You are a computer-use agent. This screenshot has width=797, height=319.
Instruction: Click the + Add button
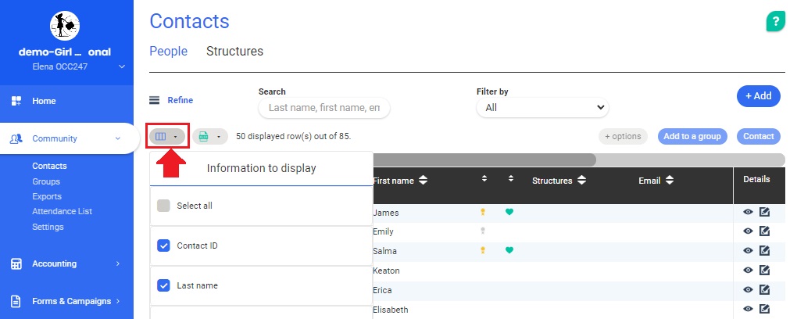click(x=759, y=96)
